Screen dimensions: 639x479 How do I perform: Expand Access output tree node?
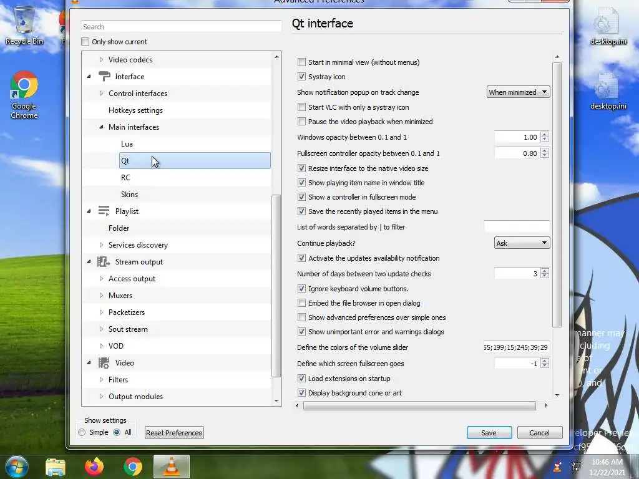click(101, 279)
